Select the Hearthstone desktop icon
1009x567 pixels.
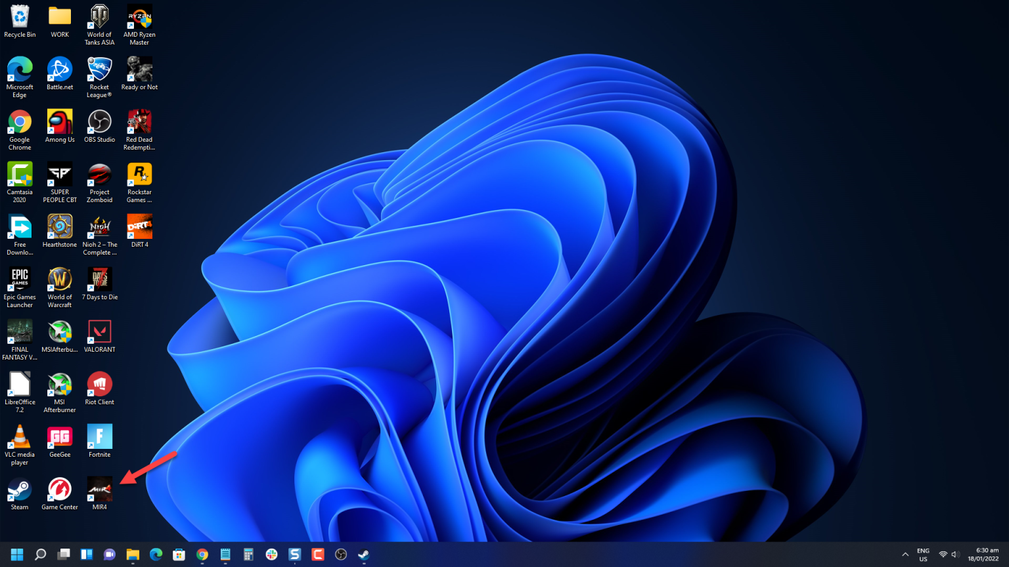coord(60,232)
